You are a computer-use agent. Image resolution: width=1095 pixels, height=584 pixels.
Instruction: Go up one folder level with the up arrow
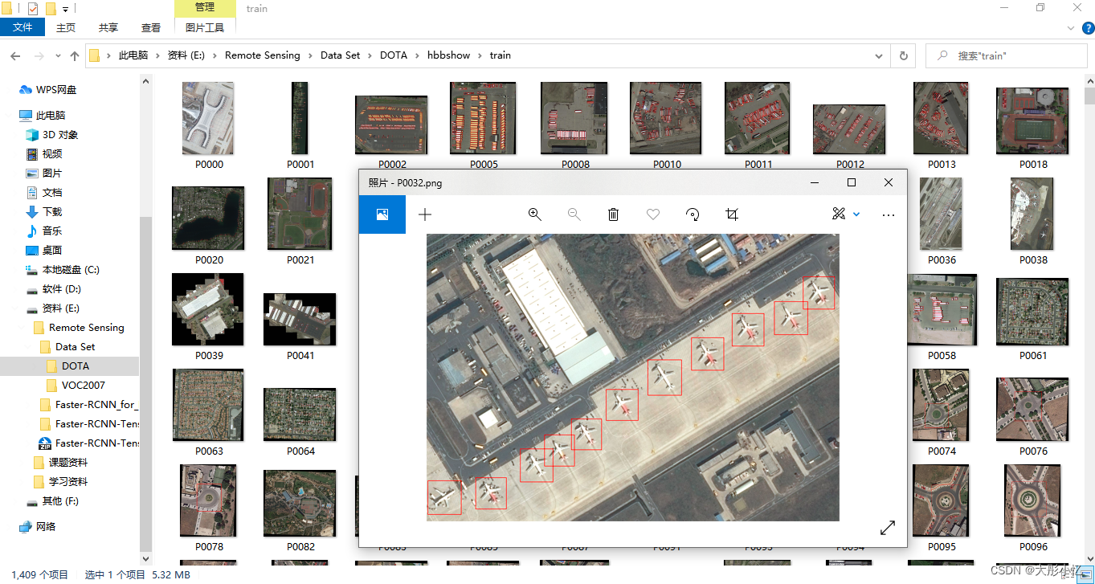75,55
